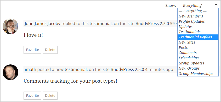Choose the Everything option in the dropdown list
The image size is (221, 102).
(x=198, y=11)
